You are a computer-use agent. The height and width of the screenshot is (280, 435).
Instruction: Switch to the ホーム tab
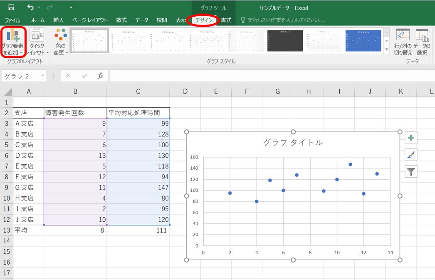tap(38, 20)
